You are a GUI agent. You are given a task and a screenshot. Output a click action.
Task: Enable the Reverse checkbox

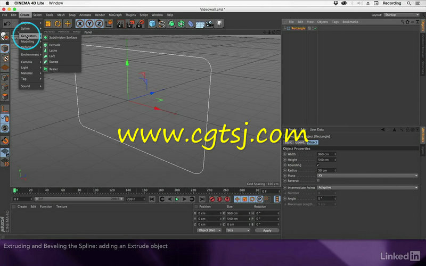(318, 181)
